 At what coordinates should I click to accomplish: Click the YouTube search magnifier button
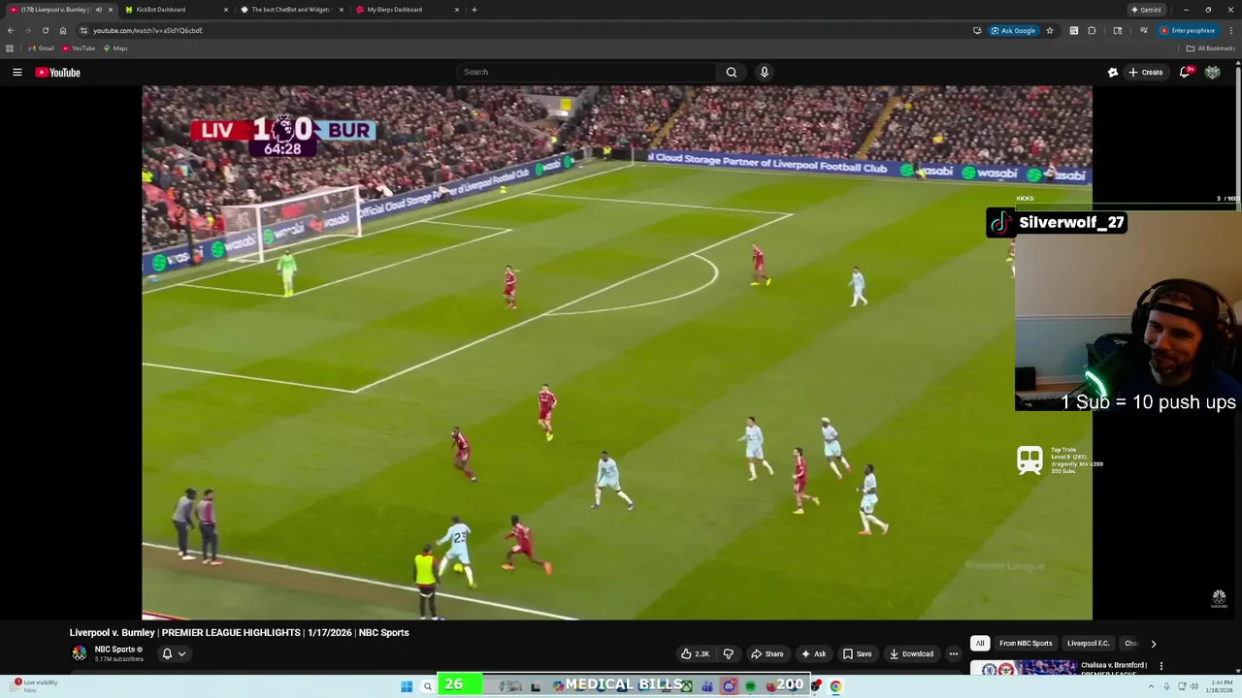click(732, 72)
